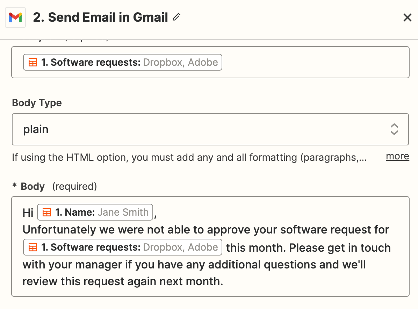Click table icon in Subject's Software requests pill
This screenshot has width=418, height=309.
(x=33, y=63)
